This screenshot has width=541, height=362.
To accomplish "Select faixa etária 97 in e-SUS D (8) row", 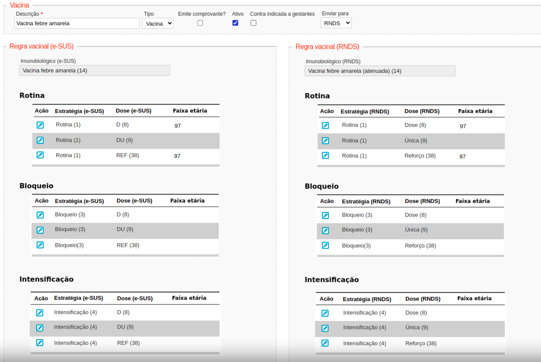I will pyautogui.click(x=178, y=126).
